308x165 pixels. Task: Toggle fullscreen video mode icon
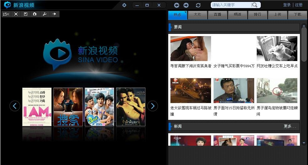coord(16,14)
